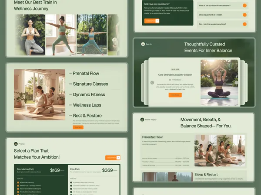Click View Details on the Core Strength event
Viewport: 261px width, 195px height.
click(x=175, y=95)
